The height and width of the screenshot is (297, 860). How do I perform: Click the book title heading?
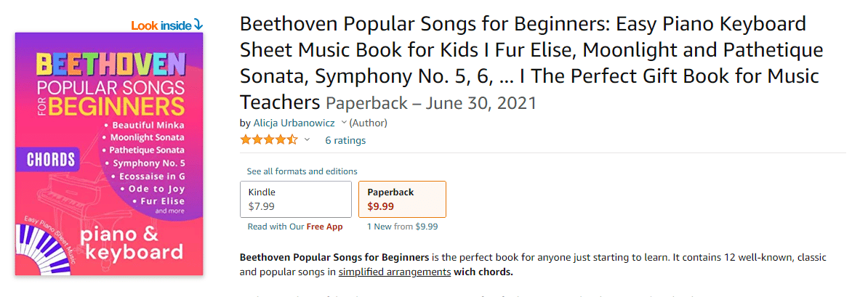point(531,63)
